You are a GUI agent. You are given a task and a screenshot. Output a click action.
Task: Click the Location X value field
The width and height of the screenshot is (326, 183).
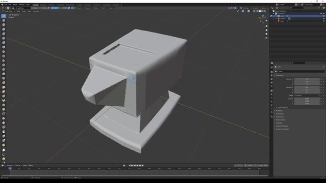[x=307, y=79]
